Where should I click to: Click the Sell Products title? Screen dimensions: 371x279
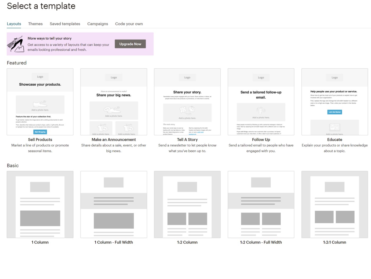click(x=40, y=140)
